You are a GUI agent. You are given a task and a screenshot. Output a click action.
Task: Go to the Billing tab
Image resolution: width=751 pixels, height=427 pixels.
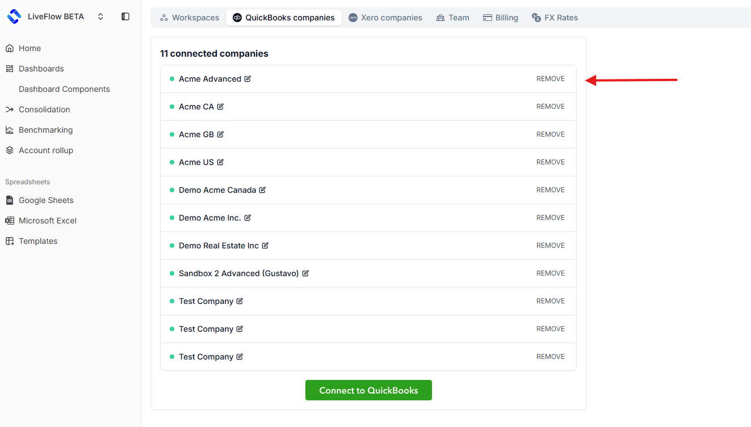click(x=500, y=18)
